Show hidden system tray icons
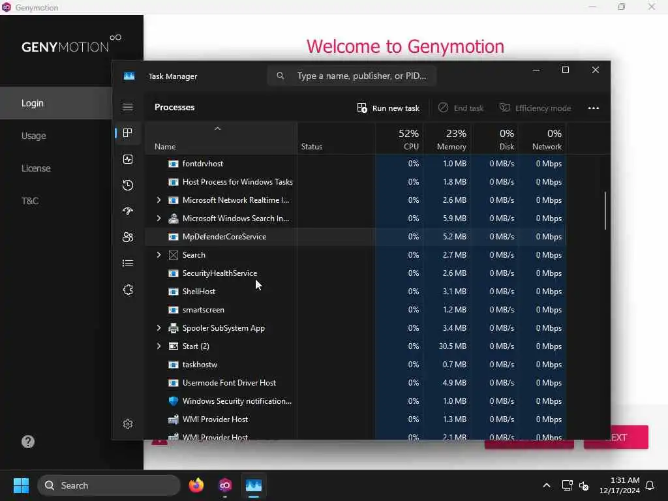 pyautogui.click(x=547, y=485)
